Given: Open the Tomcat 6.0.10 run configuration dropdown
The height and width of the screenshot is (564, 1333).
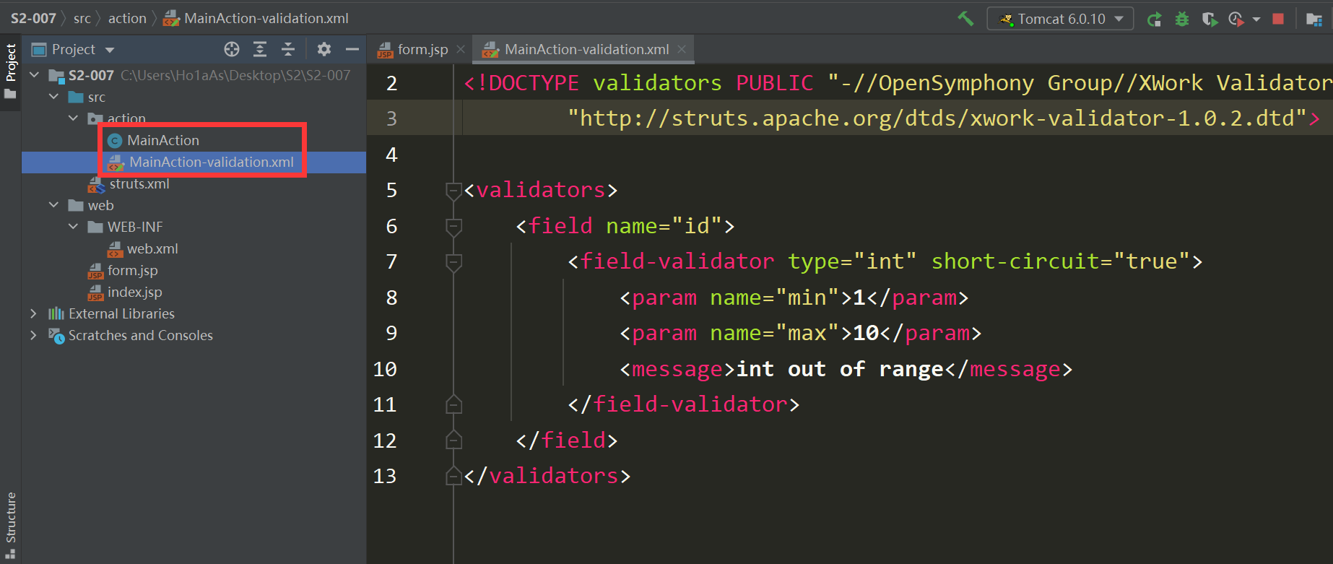Looking at the screenshot, I should pos(1060,19).
